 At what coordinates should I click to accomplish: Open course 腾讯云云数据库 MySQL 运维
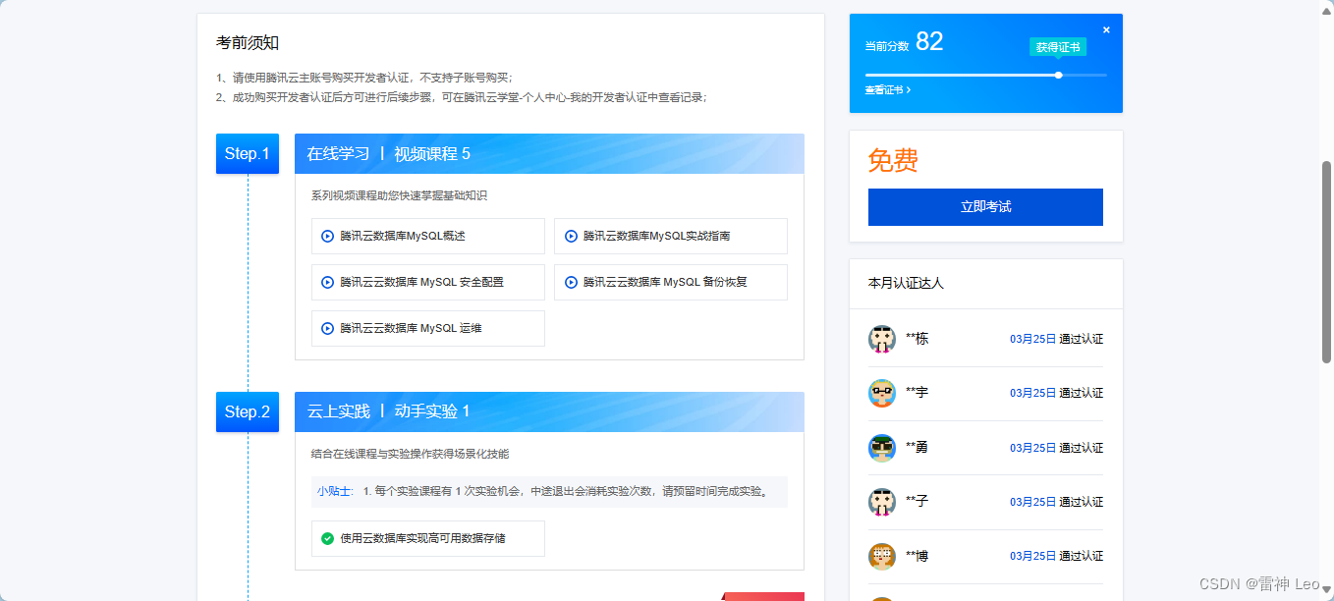click(x=427, y=328)
